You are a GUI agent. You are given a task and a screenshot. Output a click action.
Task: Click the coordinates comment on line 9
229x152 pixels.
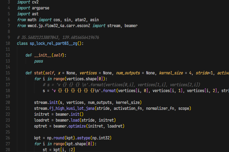point(58,37)
